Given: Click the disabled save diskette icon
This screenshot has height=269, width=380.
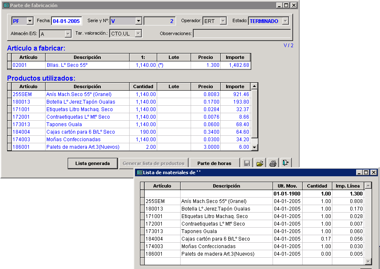Looking at the screenshot, I should [x=247, y=163].
